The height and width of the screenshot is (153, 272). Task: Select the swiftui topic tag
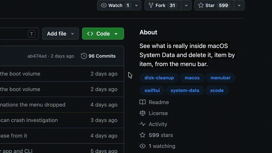(x=152, y=90)
